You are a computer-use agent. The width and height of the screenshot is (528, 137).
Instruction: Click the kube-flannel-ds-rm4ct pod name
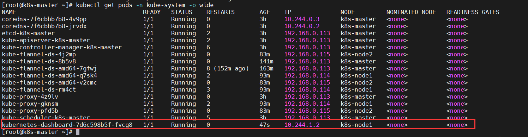pos(39,89)
